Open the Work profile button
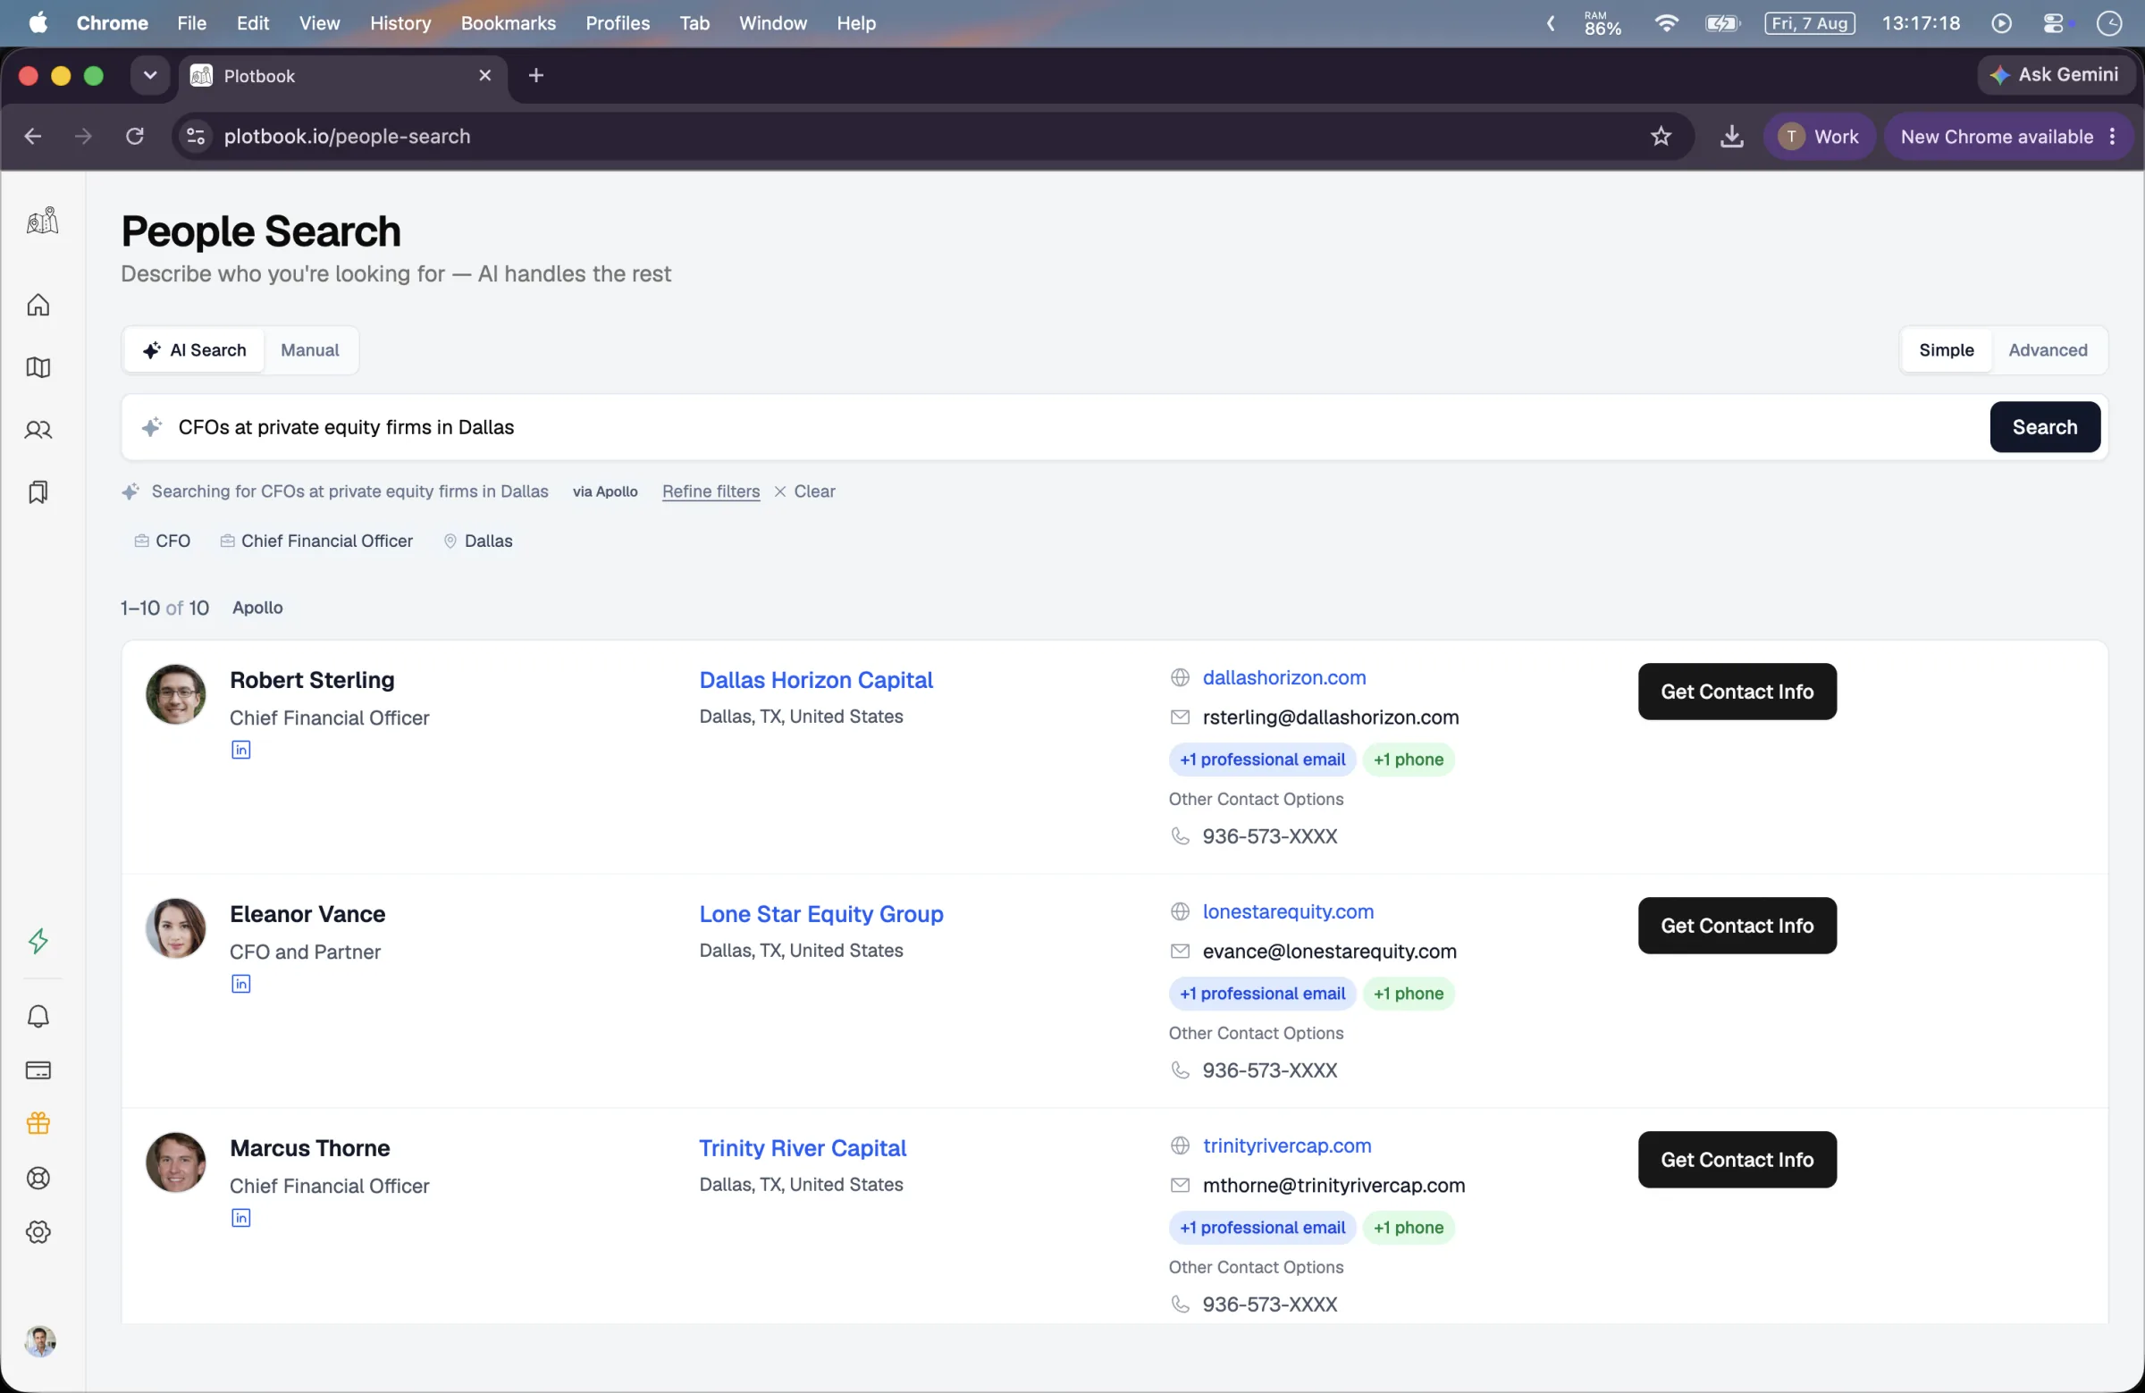Screen dimensions: 2145x1393 1819,136
